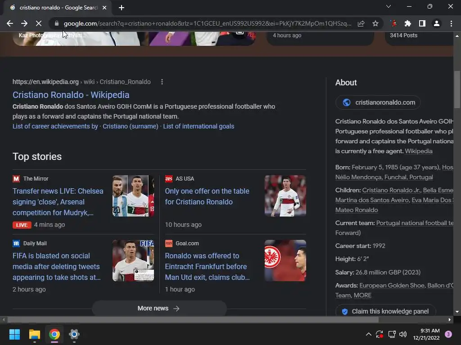Open more options for Wikipedia result
The image size is (461, 345).
162,82
